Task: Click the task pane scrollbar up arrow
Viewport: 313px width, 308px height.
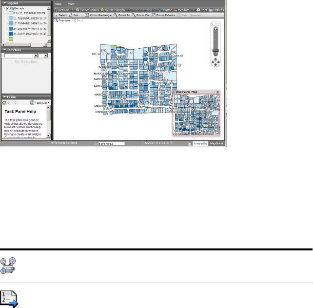Action: (48, 107)
